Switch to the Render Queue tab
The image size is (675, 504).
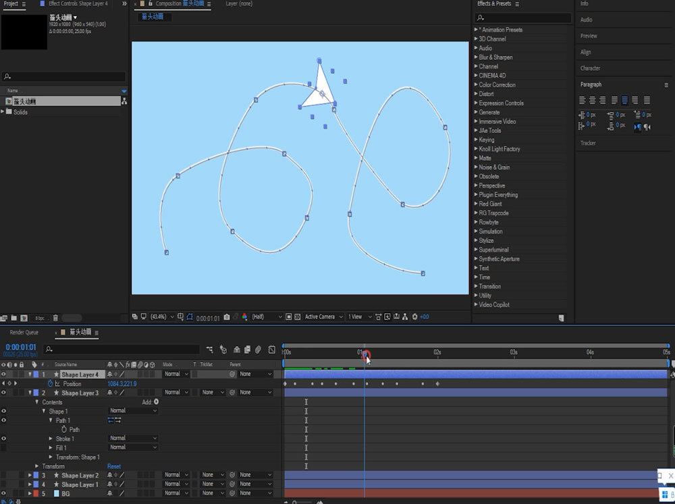coord(24,333)
